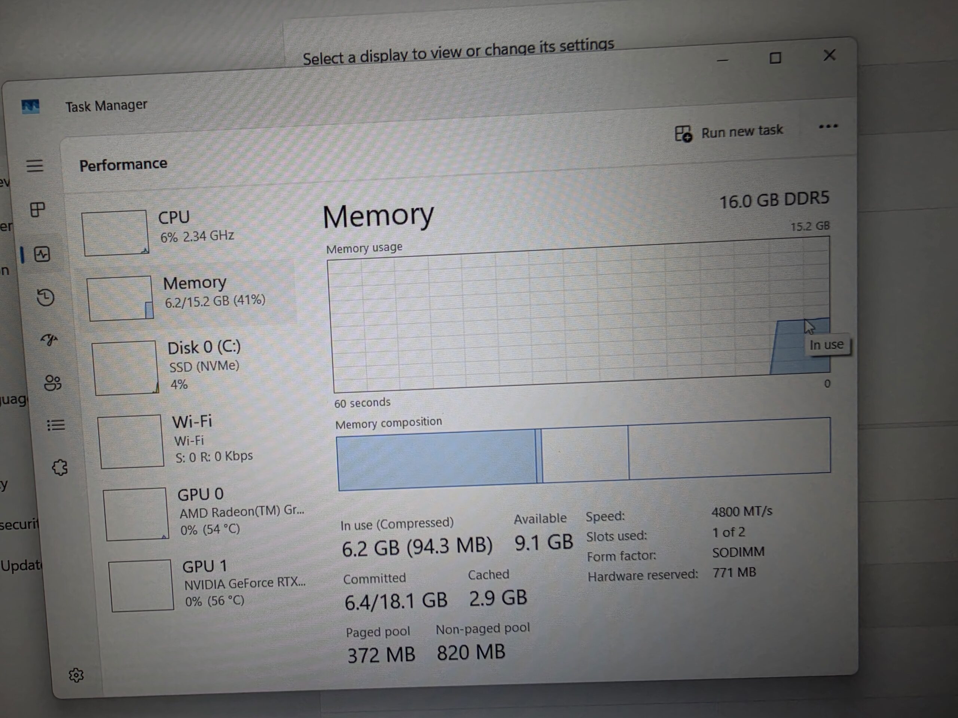The image size is (958, 718).
Task: Maximize the Task Manager window
Action: (x=775, y=58)
